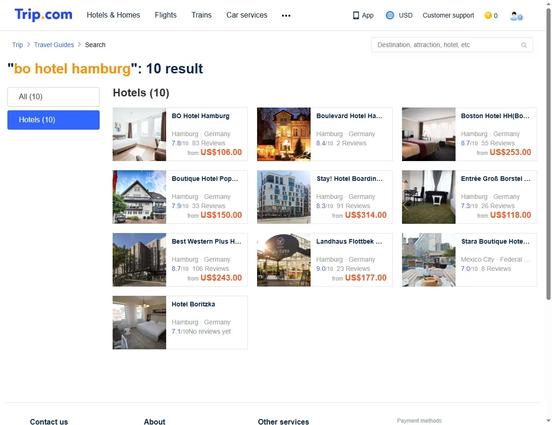This screenshot has height=425, width=552.
Task: Click US$177.00 price
Action: 366,277
